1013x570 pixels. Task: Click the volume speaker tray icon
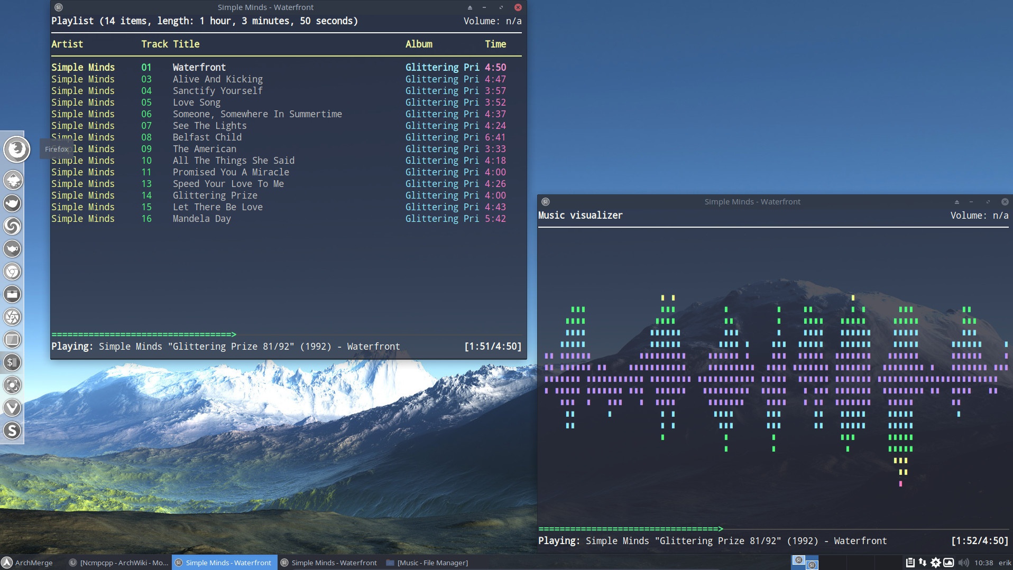(x=963, y=563)
